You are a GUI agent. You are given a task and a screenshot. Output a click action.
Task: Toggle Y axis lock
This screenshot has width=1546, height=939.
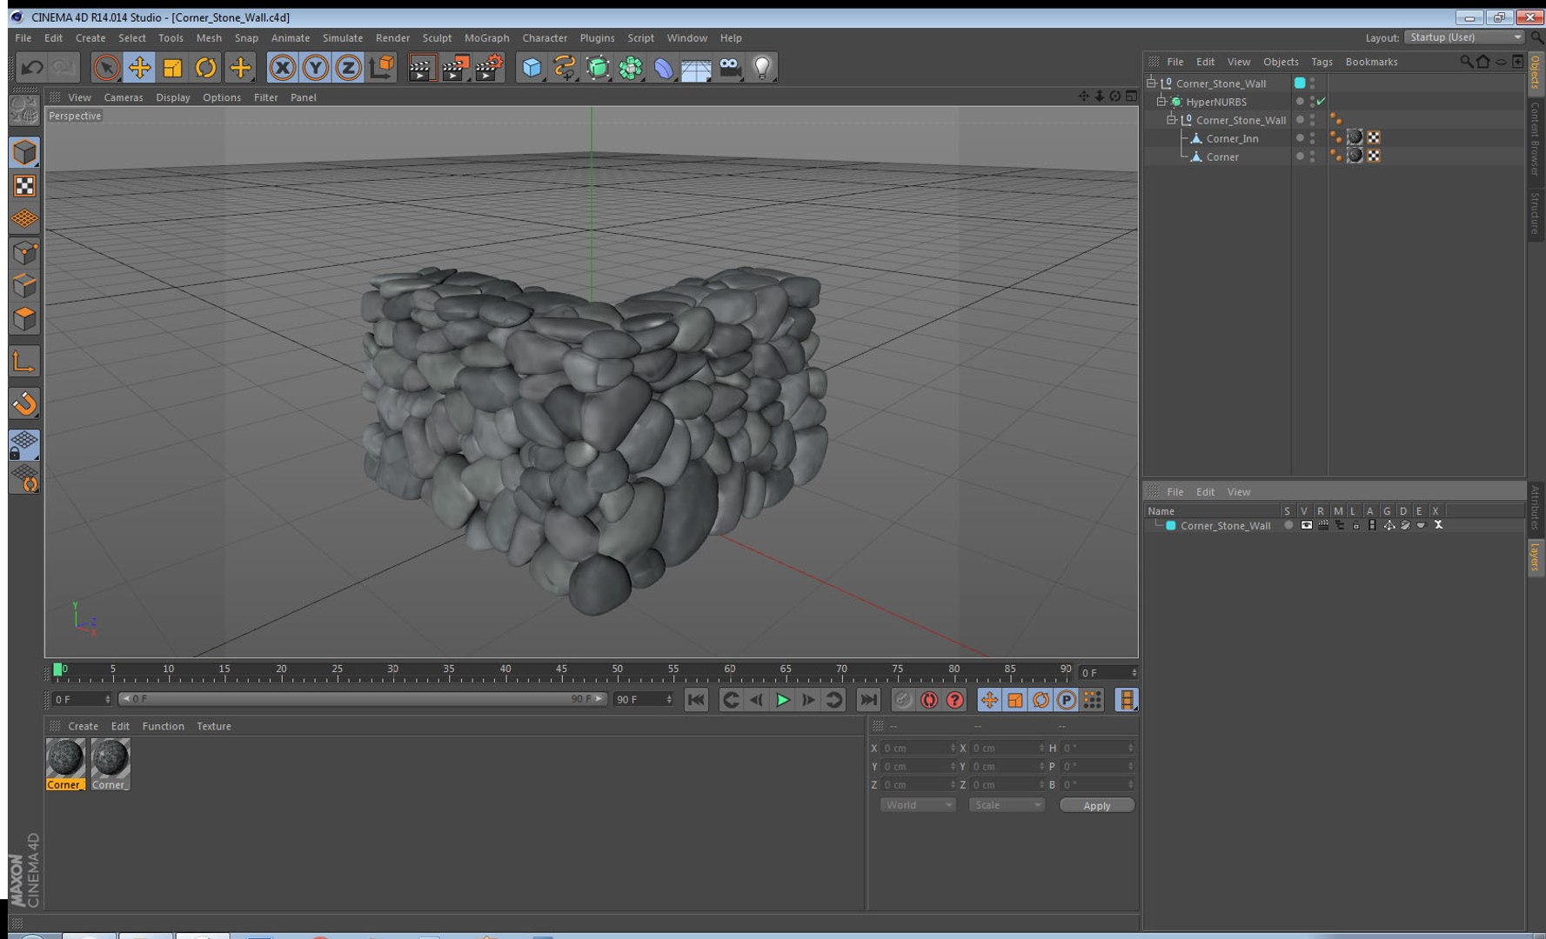click(x=315, y=67)
